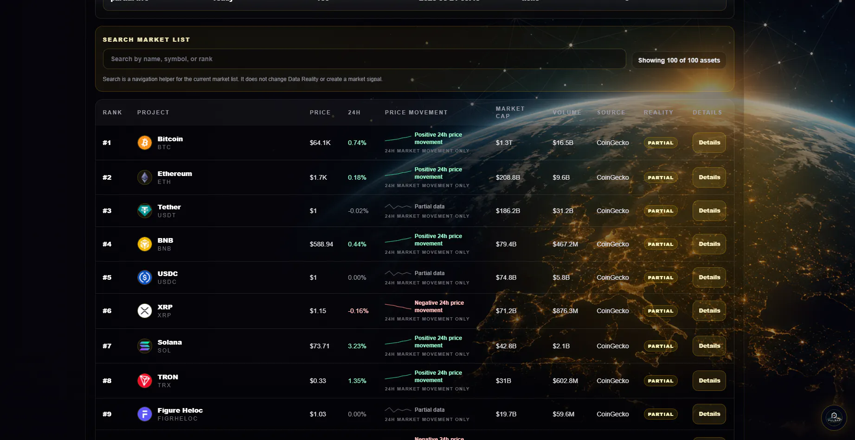
Task: Click the Ethereum coin logo
Action: (145, 177)
